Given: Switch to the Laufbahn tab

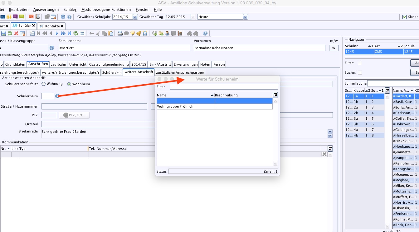Looking at the screenshot, I should pos(58,64).
